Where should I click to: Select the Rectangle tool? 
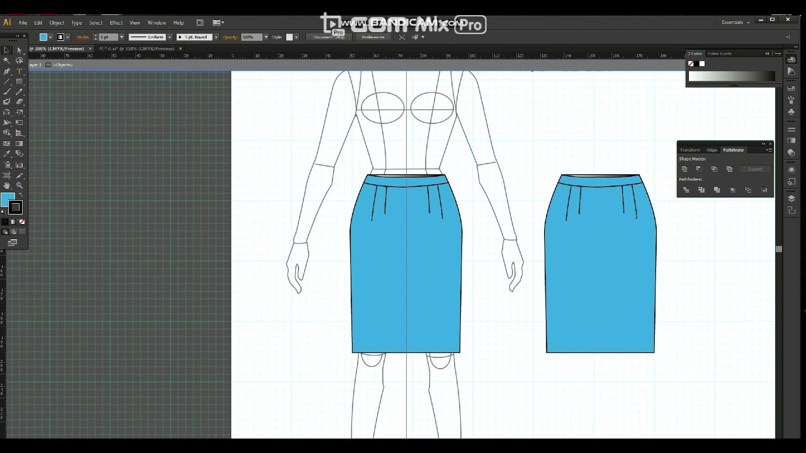(20, 81)
